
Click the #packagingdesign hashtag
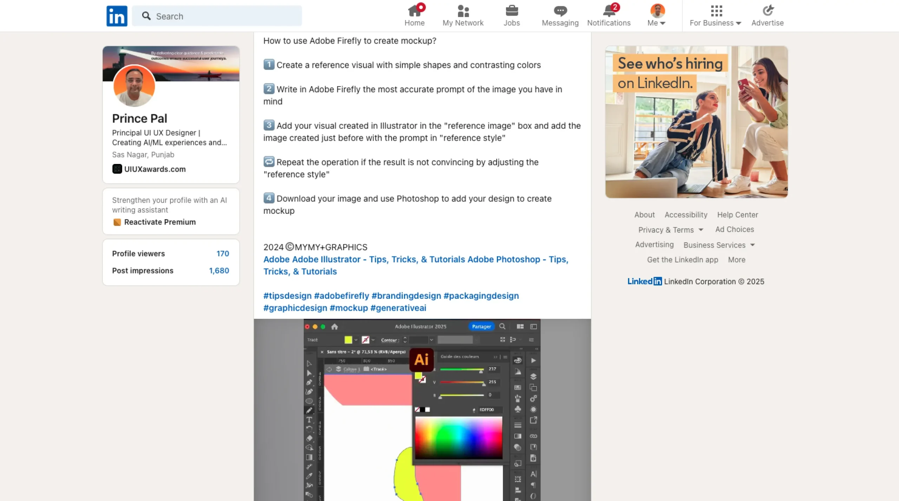pyautogui.click(x=481, y=296)
